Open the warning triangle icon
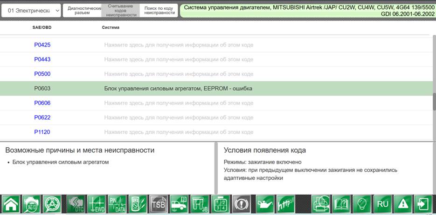Image resolution: width=436 pixels, height=215 pixels. coord(403,204)
